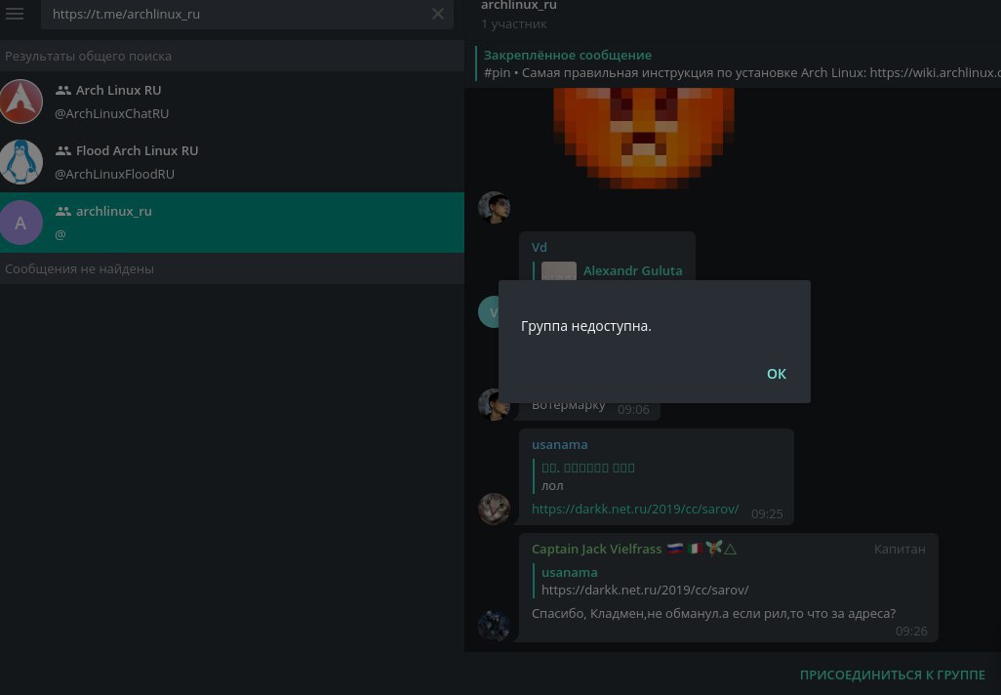Select the archlinux_ru search result
1001x695 pixels.
click(x=232, y=223)
